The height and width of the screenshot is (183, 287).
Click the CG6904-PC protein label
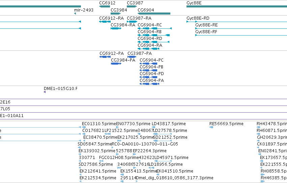tap(151, 60)
